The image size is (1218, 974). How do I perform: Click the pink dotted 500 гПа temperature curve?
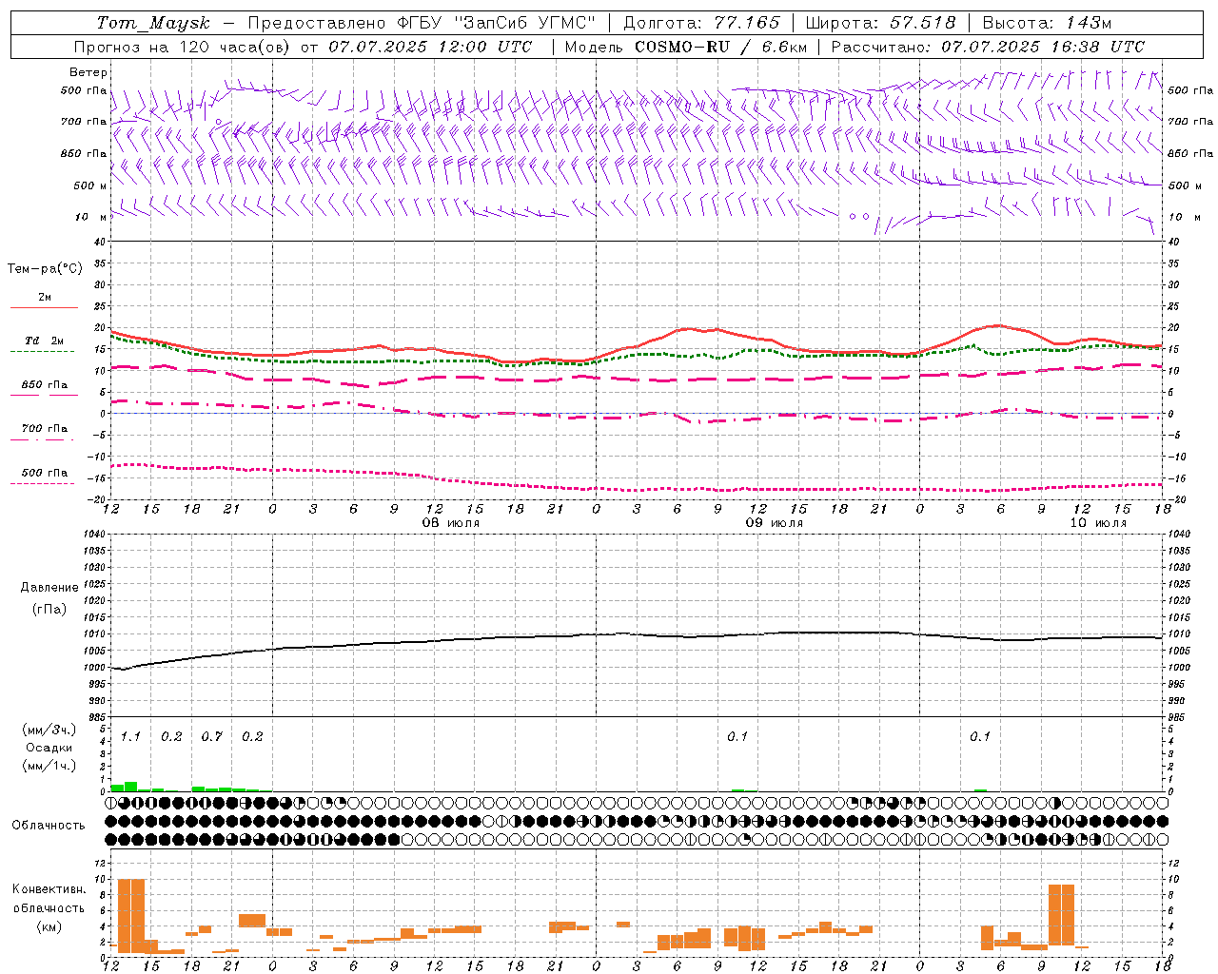tap(638, 489)
